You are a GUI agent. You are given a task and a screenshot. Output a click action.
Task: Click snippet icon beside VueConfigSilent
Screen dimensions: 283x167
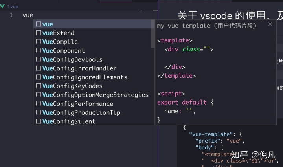point(39,121)
